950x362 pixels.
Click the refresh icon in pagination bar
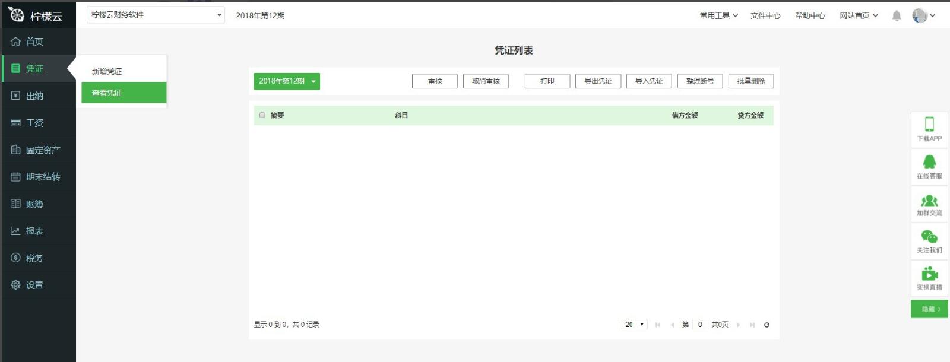[x=767, y=325]
